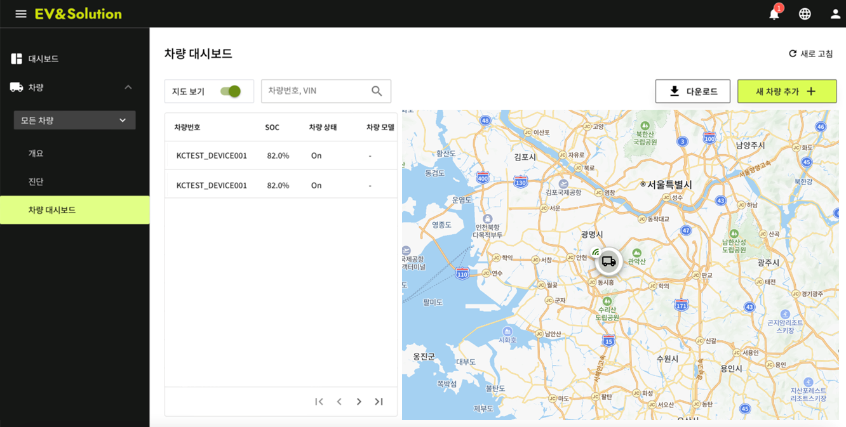The height and width of the screenshot is (427, 846).
Task: Click 김포시 label on map
Action: pos(525,157)
